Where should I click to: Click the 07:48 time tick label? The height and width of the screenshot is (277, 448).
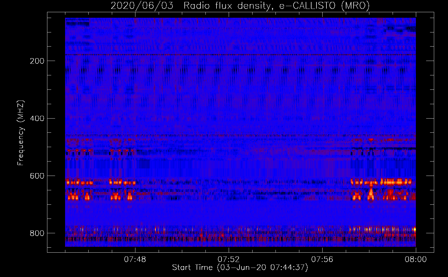pos(135,260)
